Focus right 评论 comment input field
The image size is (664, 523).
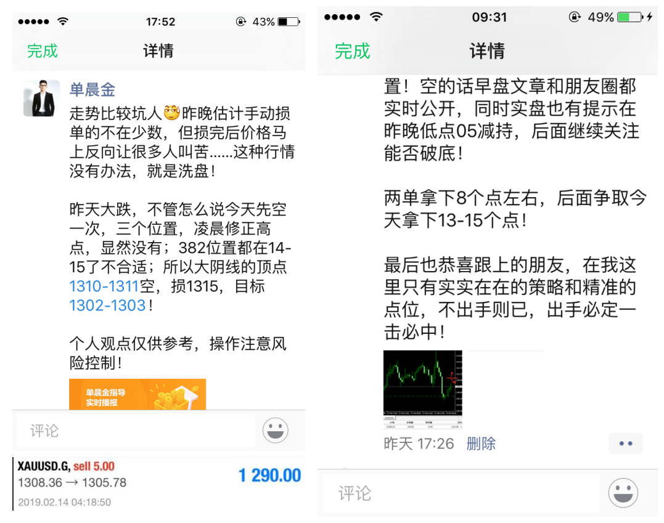[x=461, y=493]
